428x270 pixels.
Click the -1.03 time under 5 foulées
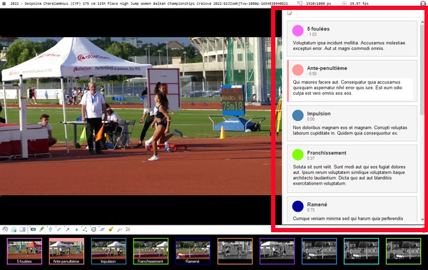point(312,34)
